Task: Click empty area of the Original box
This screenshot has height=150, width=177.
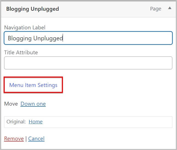Action: click(x=110, y=122)
